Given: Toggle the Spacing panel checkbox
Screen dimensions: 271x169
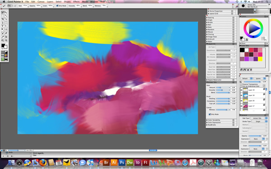Looking at the screenshot, I should (234, 18).
